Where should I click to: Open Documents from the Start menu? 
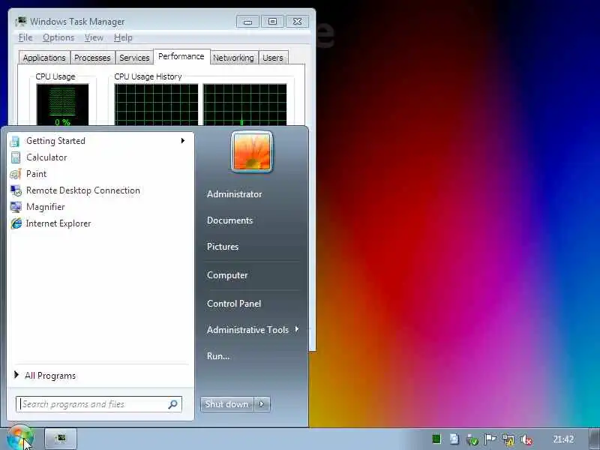point(229,220)
